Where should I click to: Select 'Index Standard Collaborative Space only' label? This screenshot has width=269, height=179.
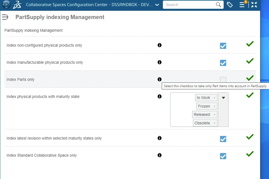tap(42, 155)
